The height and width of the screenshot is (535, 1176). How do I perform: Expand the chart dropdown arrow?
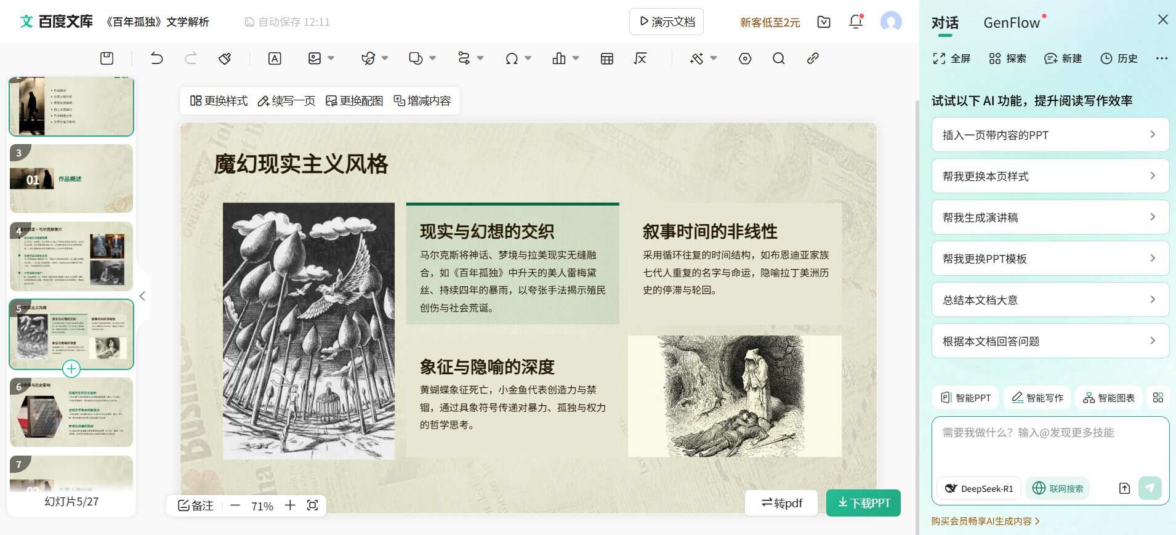coord(576,58)
